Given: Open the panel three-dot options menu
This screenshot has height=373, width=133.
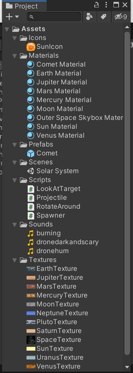Looking at the screenshot, I should click(106, 4).
